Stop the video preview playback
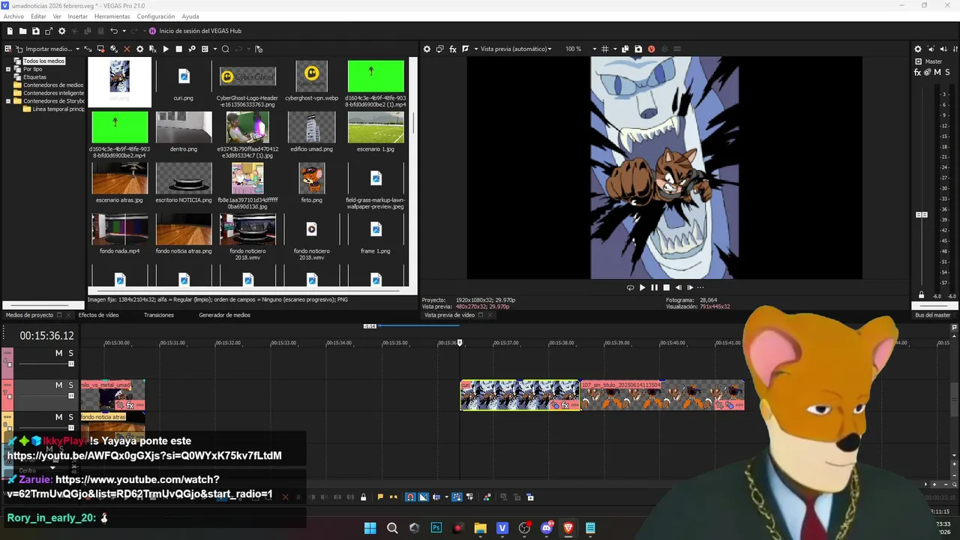 pos(666,287)
